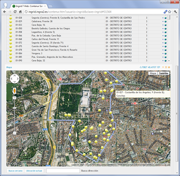Viewport: 180px width, 176px height.
Task: Go to browser home page icon
Action: click(20, 12)
